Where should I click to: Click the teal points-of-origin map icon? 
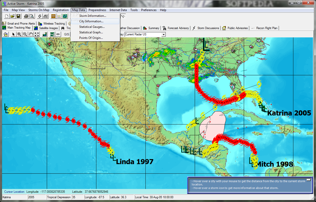[65, 16]
